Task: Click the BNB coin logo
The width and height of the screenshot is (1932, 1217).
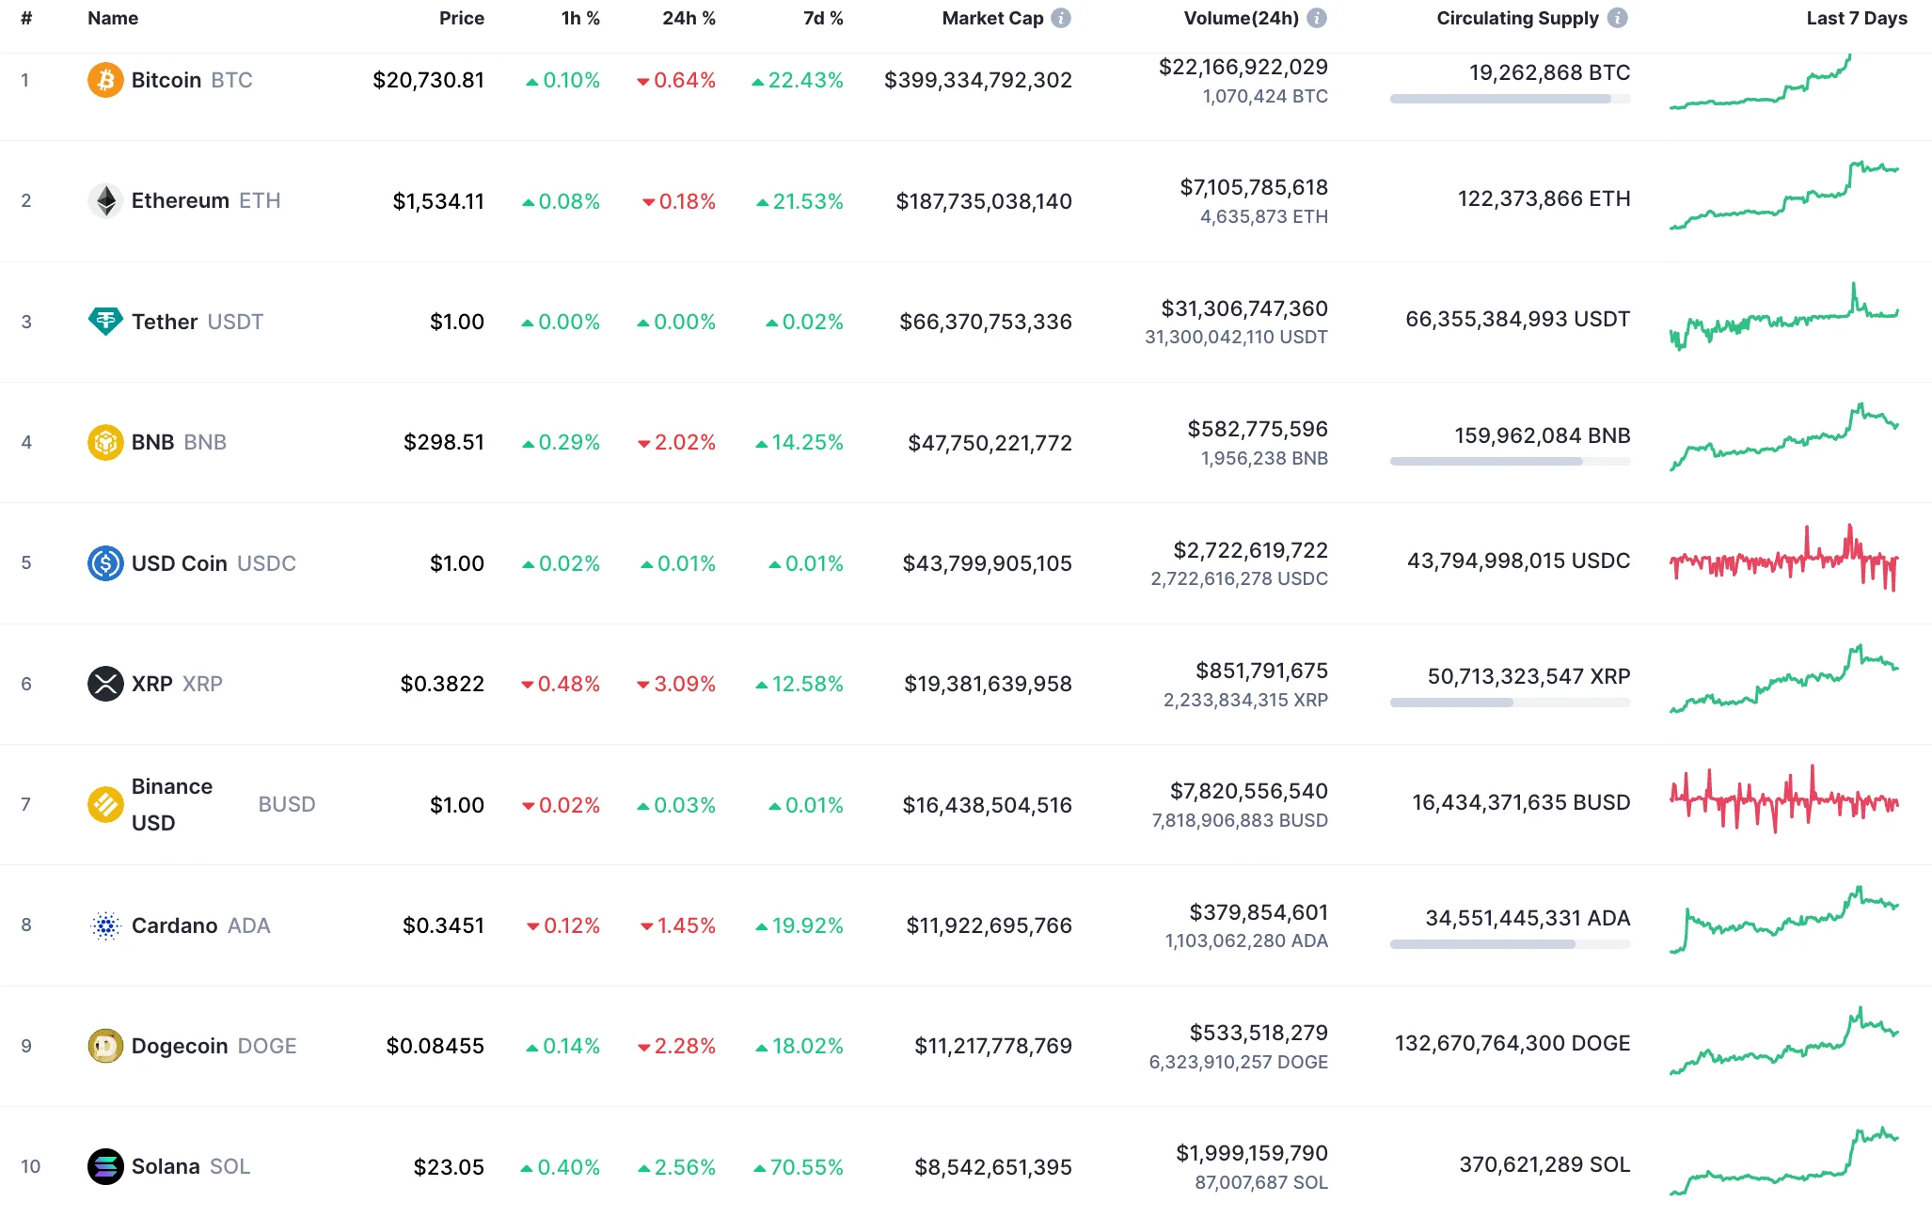Action: 105,442
